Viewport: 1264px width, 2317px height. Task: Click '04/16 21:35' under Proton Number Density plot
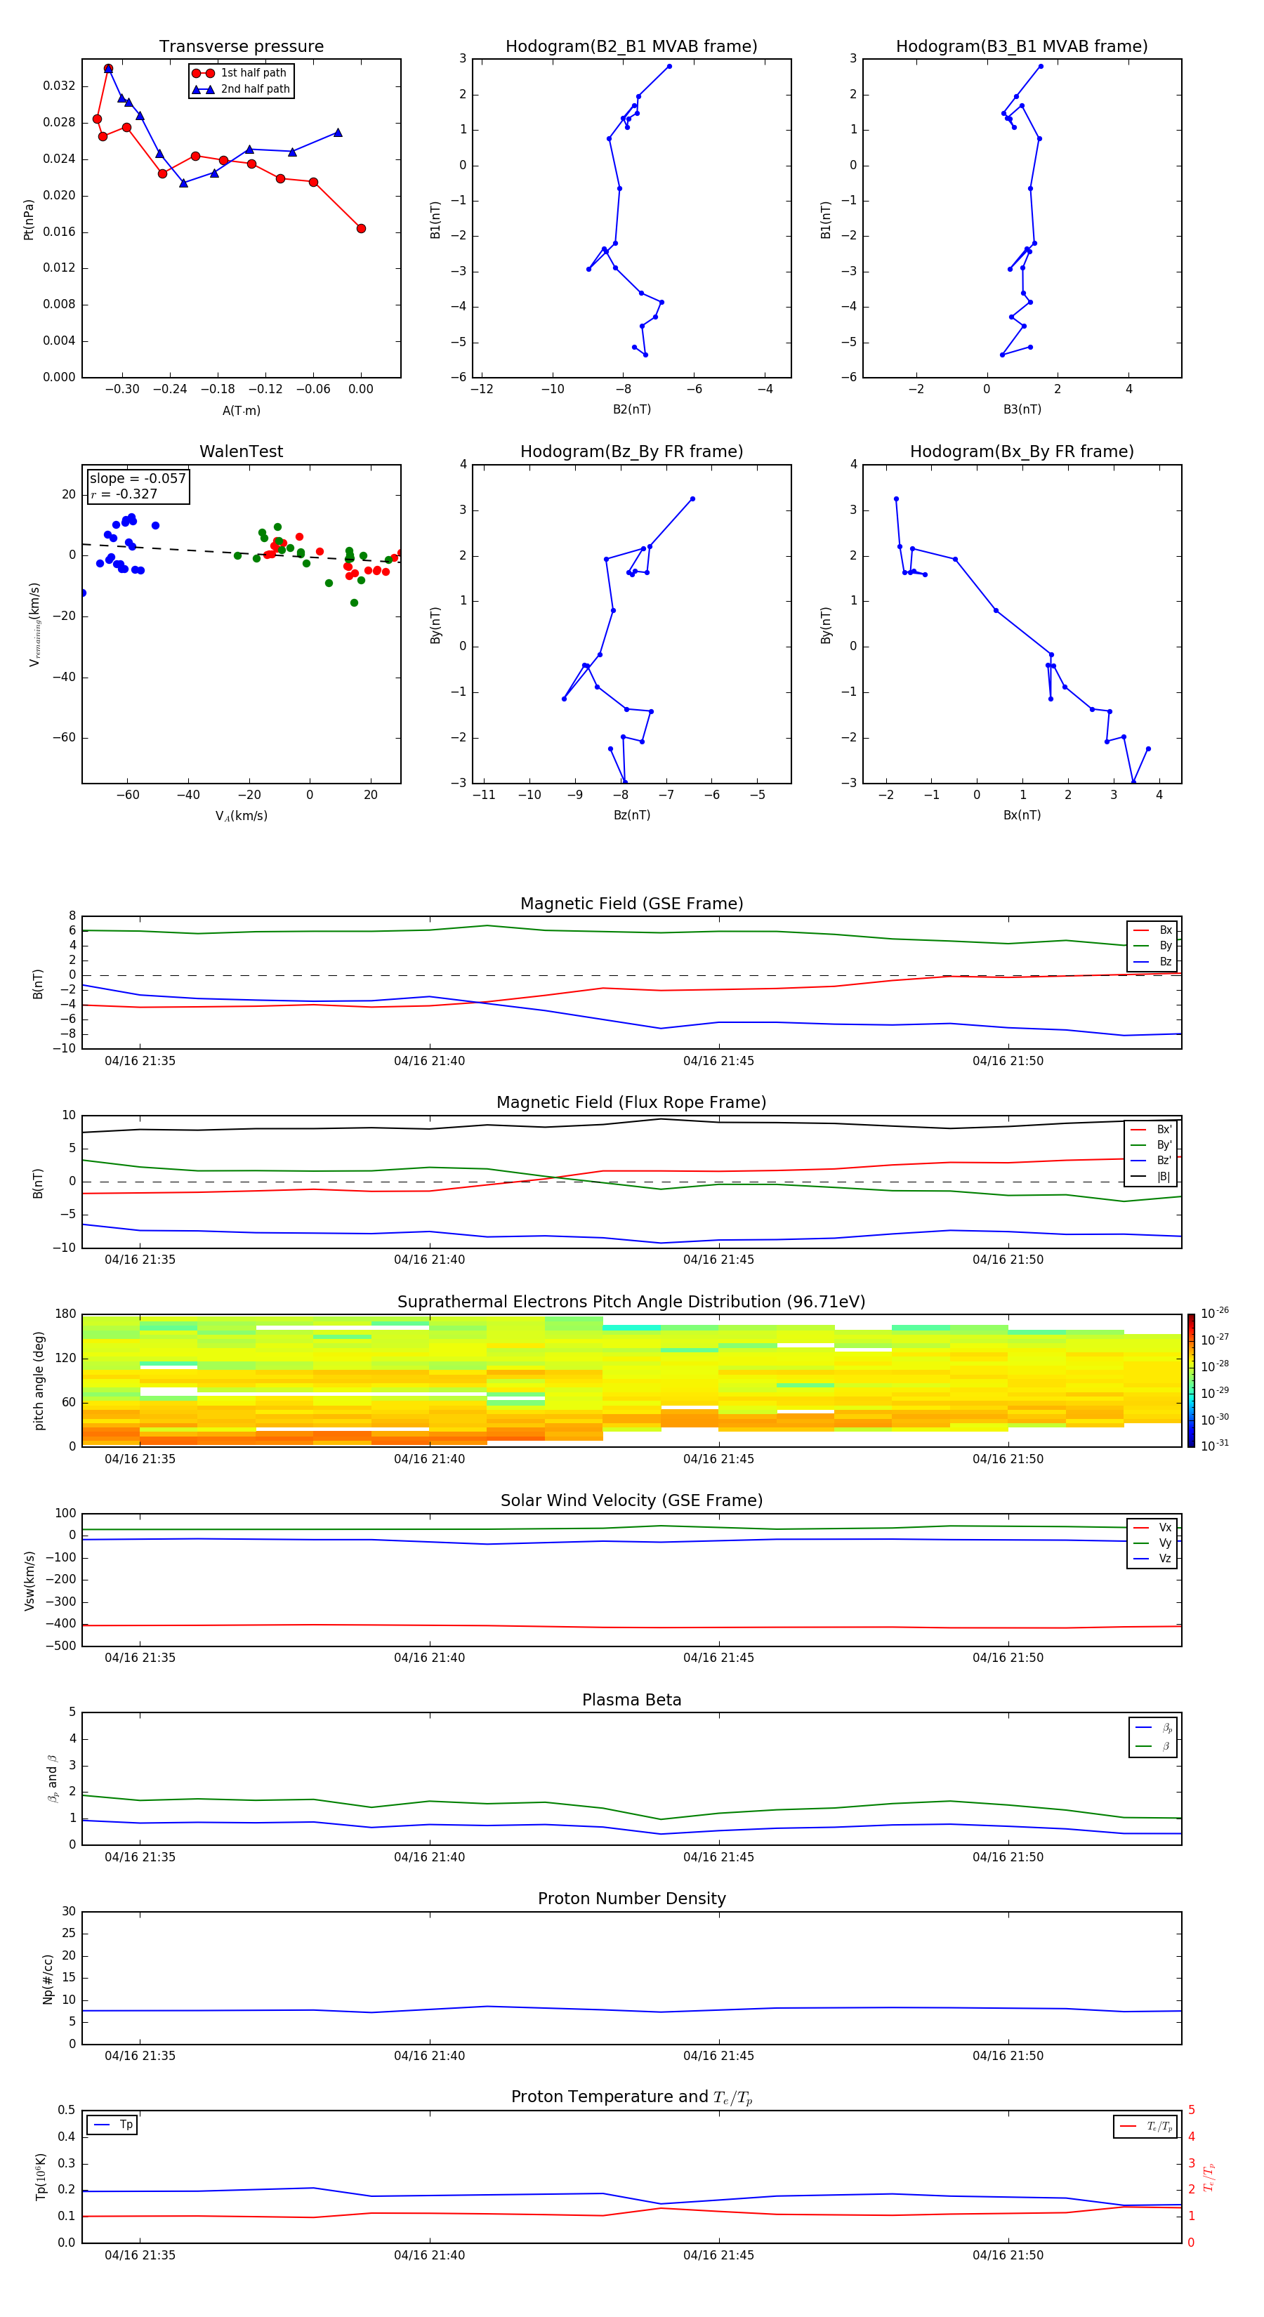pyautogui.click(x=140, y=2055)
